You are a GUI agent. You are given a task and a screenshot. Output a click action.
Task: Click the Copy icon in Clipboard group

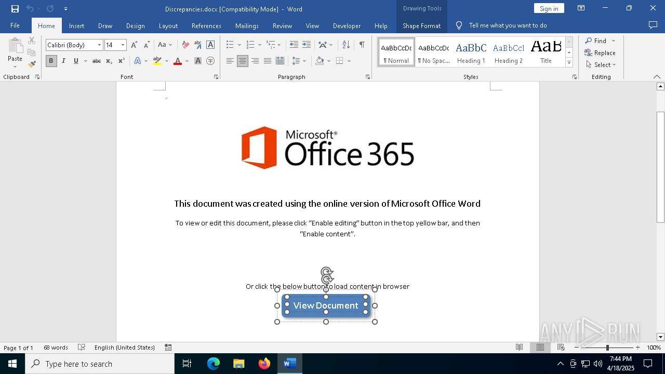click(32, 52)
